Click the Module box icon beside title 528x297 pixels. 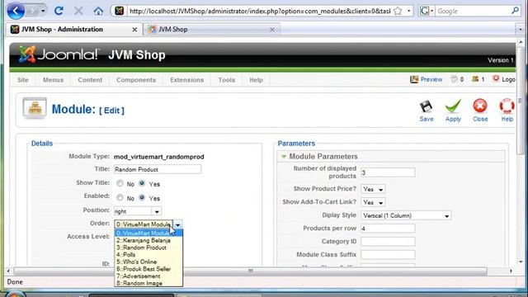pos(35,108)
